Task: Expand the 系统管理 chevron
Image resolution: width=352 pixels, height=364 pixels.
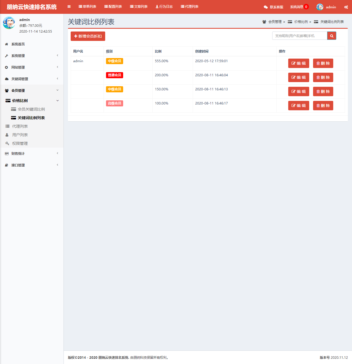Action: coord(57,56)
